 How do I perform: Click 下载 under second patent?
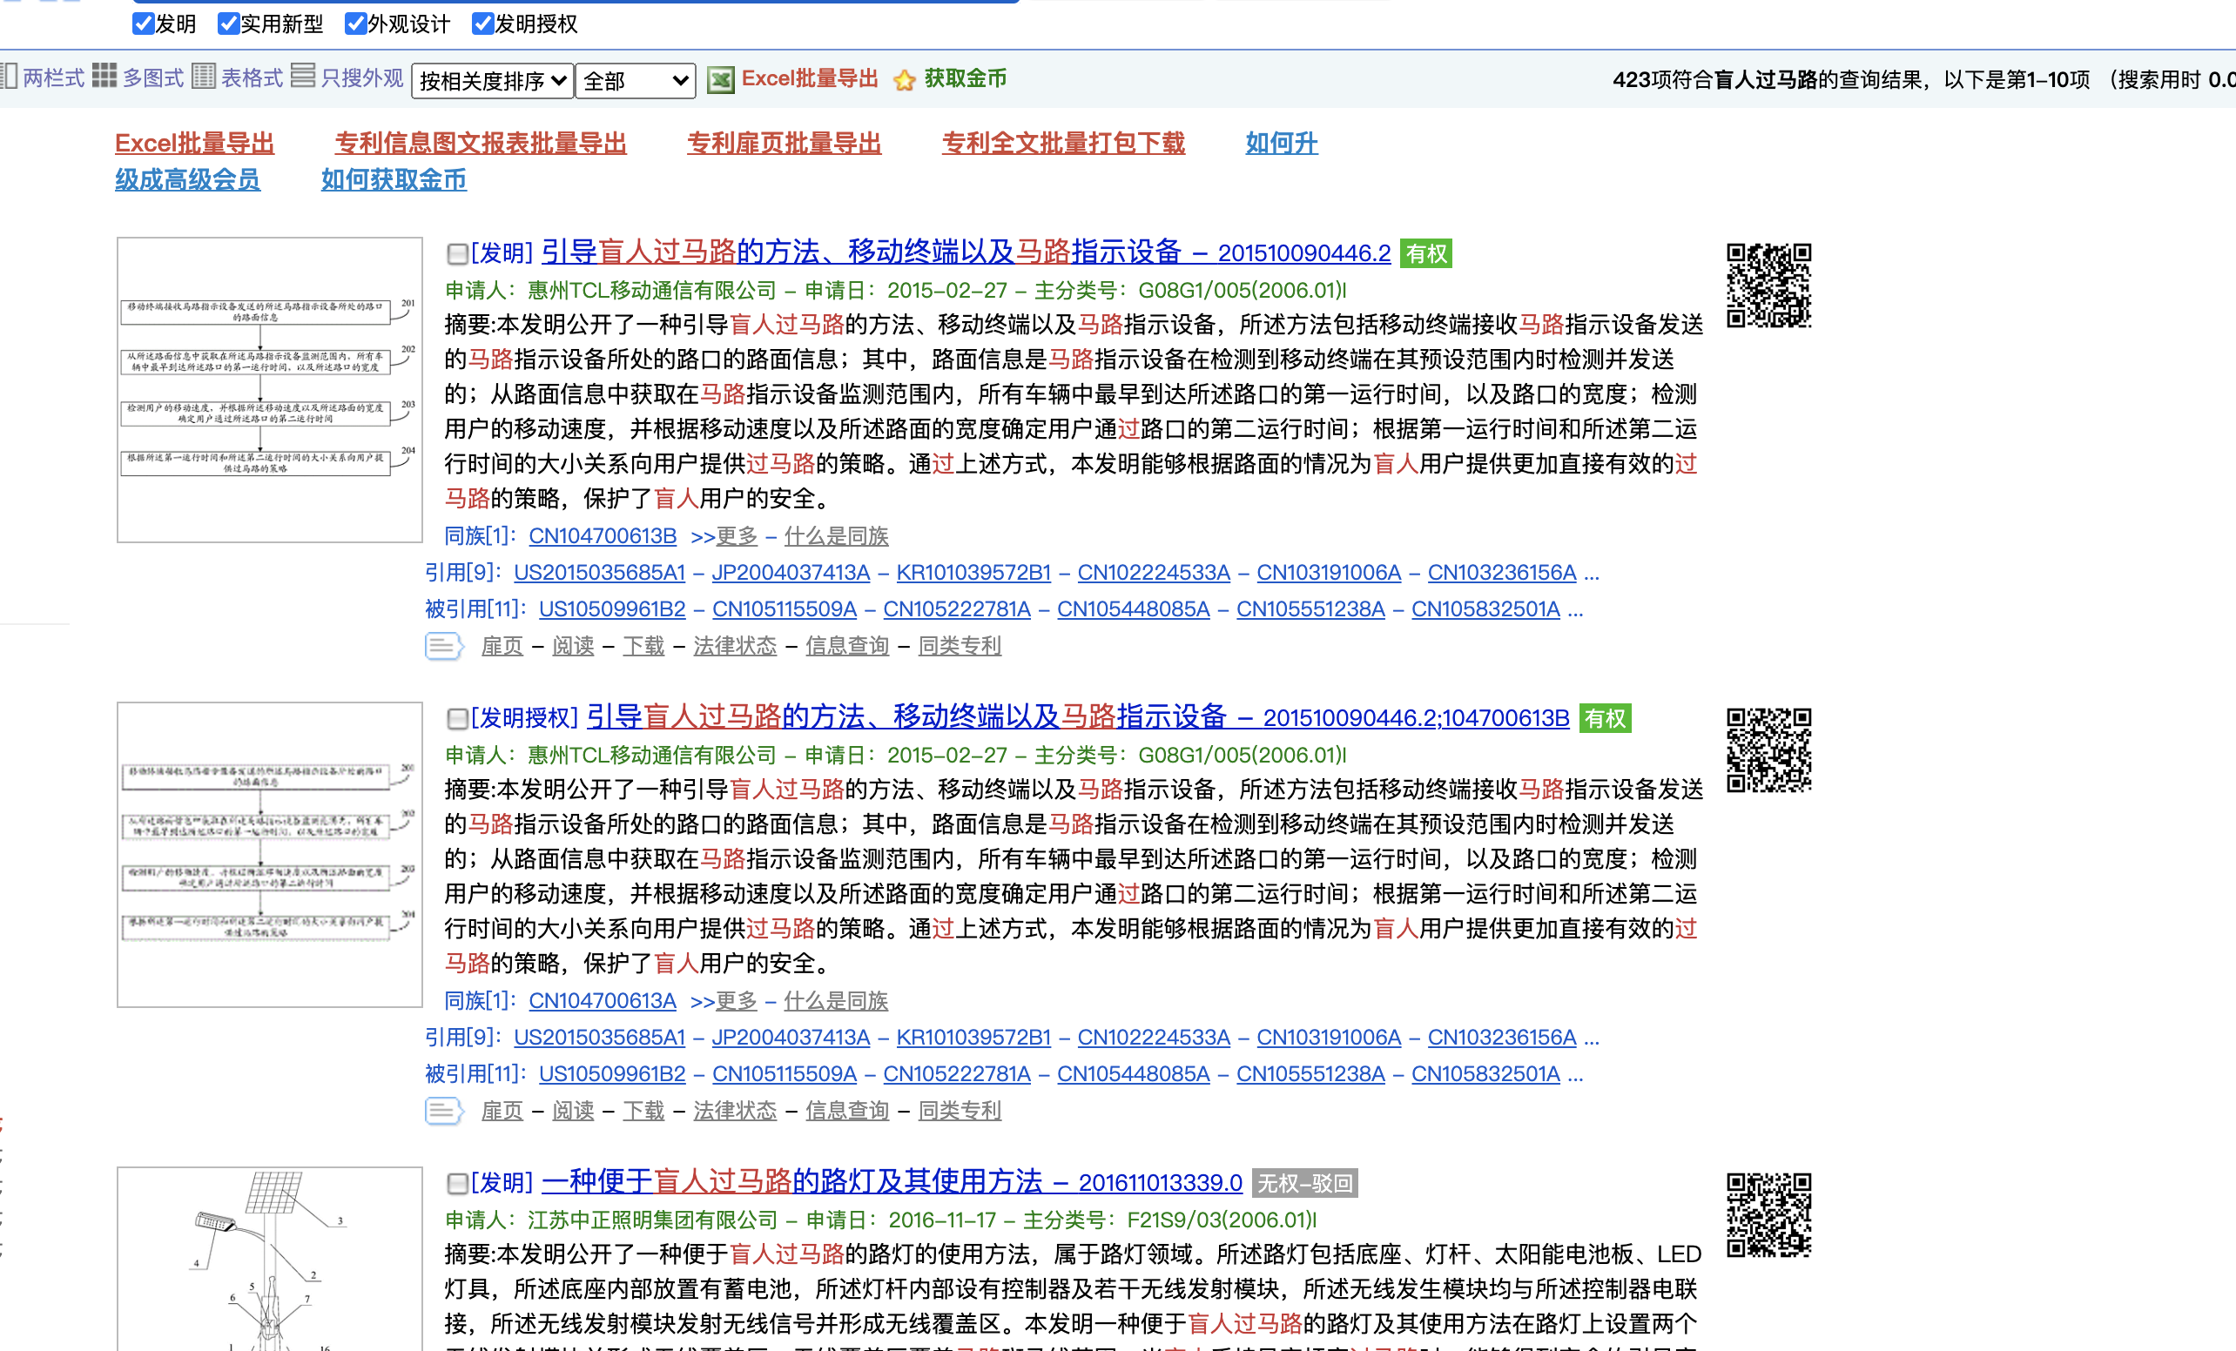coord(643,1111)
